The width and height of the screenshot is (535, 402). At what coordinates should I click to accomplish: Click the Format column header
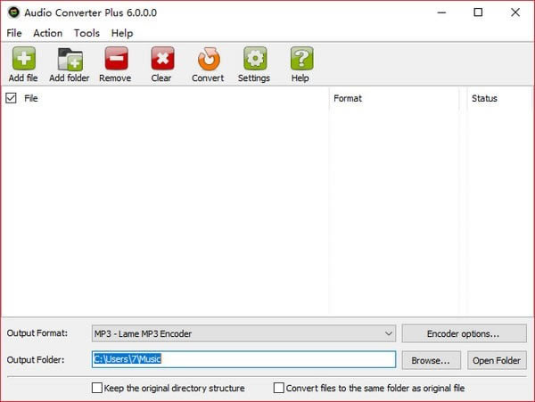coord(348,99)
